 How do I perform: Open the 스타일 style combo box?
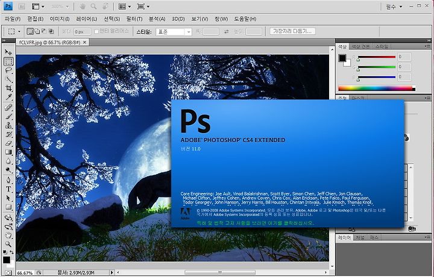(173, 32)
